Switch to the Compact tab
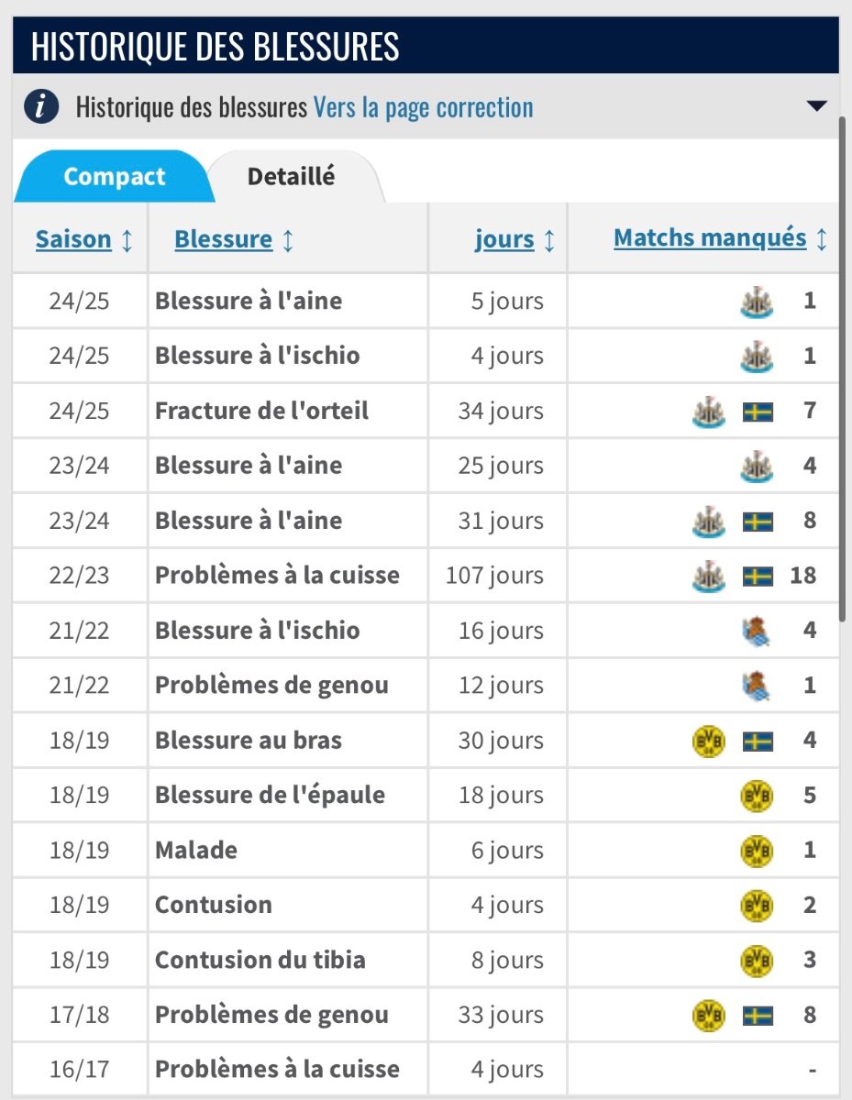The image size is (852, 1100). 115,176
